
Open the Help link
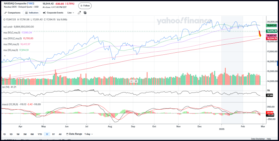(x=269, y=139)
